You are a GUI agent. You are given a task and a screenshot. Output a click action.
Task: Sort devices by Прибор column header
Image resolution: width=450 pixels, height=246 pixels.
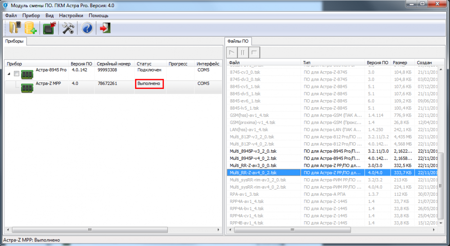[37, 64]
